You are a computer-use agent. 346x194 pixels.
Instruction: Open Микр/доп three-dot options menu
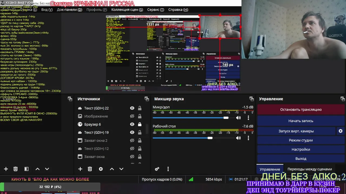[x=248, y=118]
